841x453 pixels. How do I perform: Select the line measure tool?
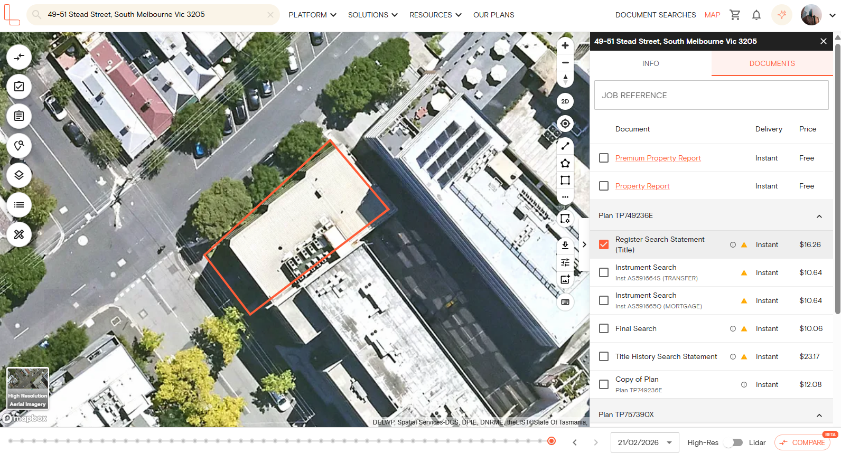(565, 146)
